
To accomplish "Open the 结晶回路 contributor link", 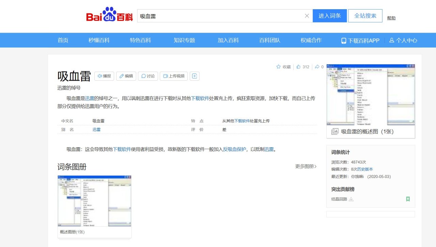I will point(339,199).
